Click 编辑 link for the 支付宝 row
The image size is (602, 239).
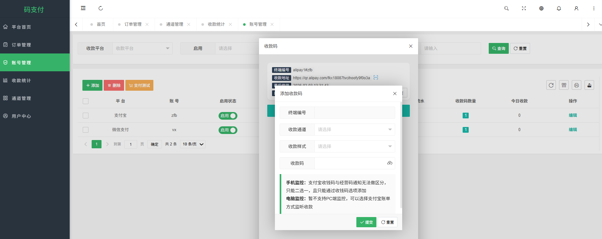coord(573,115)
